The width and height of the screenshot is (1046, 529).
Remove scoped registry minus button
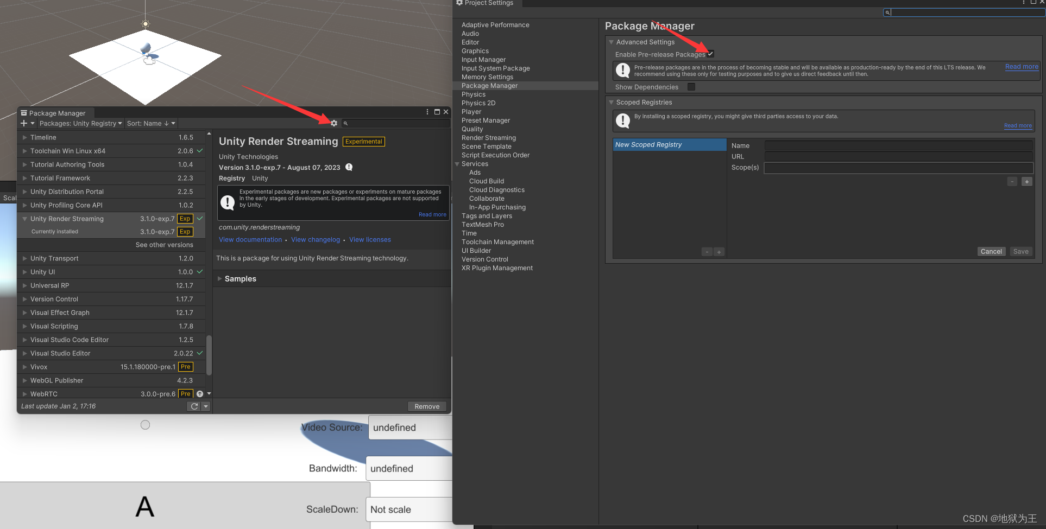point(707,252)
